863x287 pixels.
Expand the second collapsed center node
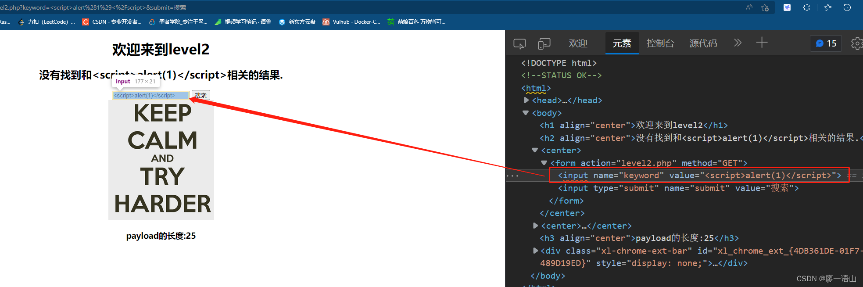(x=535, y=226)
